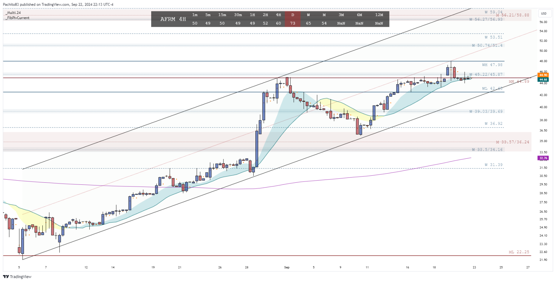
Task: Click the MH 44.89 level label
Action: (519, 82)
